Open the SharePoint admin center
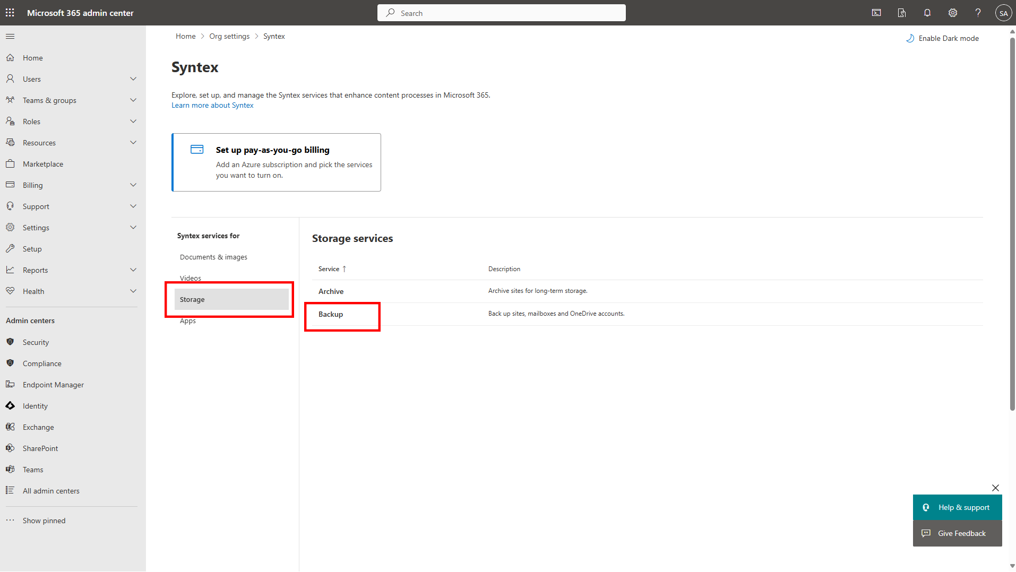Image resolution: width=1016 pixels, height=572 pixels. tap(40, 448)
